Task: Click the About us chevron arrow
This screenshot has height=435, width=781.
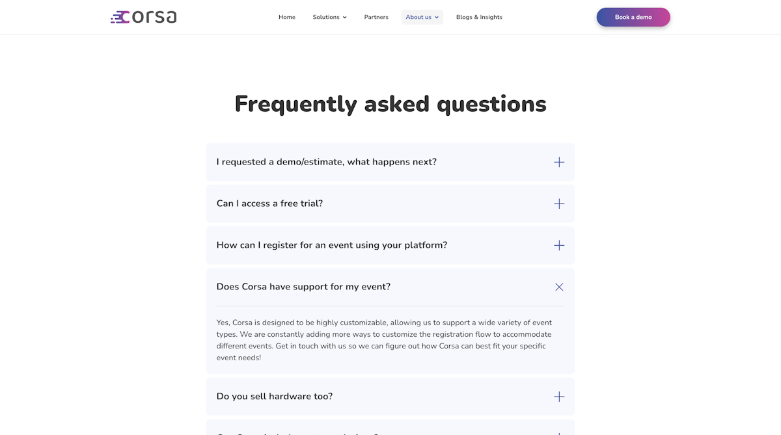Action: click(x=437, y=18)
